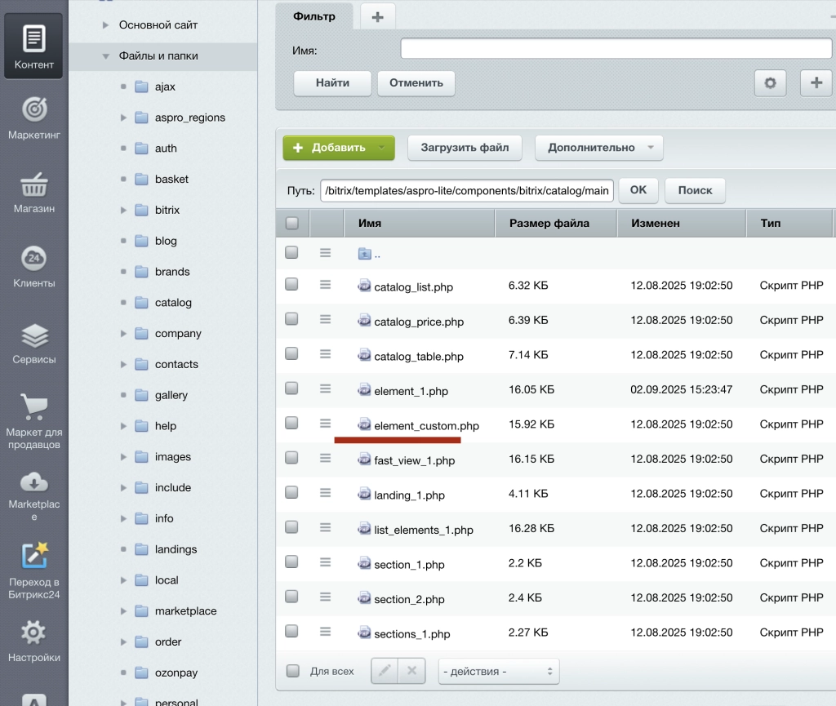Screen dimensions: 836x706
Task: Click the add new filter tab plus
Action: (377, 16)
